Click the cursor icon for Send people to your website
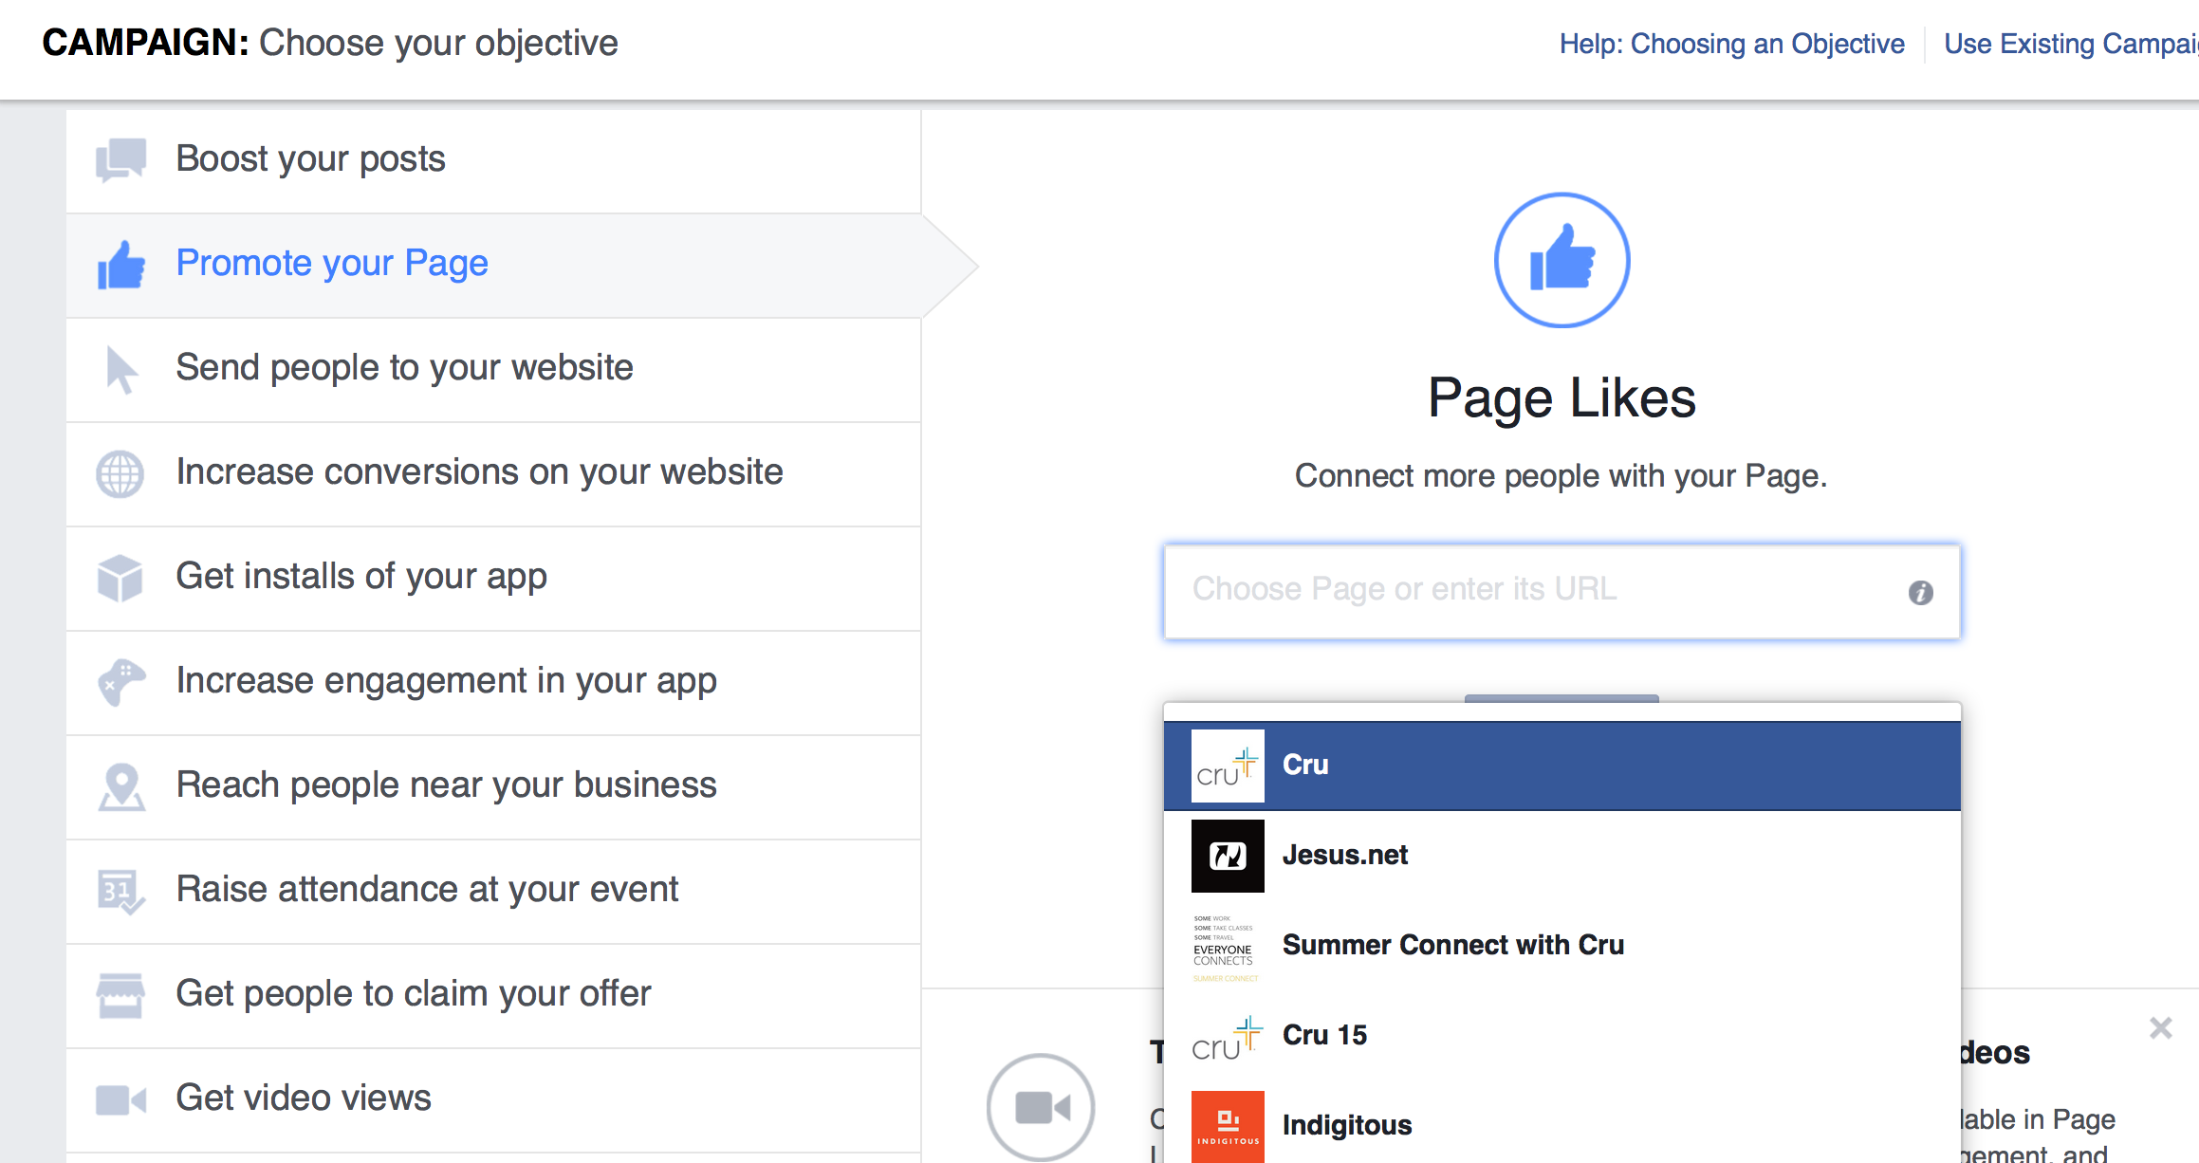This screenshot has width=2199, height=1163. tap(120, 369)
